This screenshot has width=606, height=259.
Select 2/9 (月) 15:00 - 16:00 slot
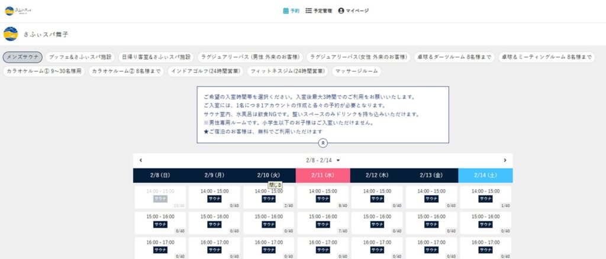[x=214, y=223]
